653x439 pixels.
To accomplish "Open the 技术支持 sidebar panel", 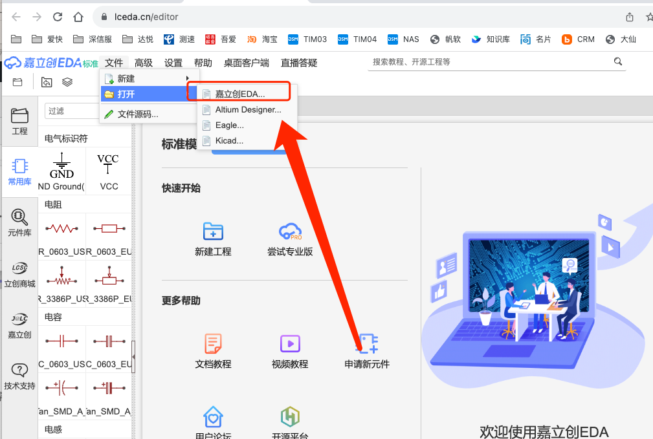I will [x=19, y=376].
